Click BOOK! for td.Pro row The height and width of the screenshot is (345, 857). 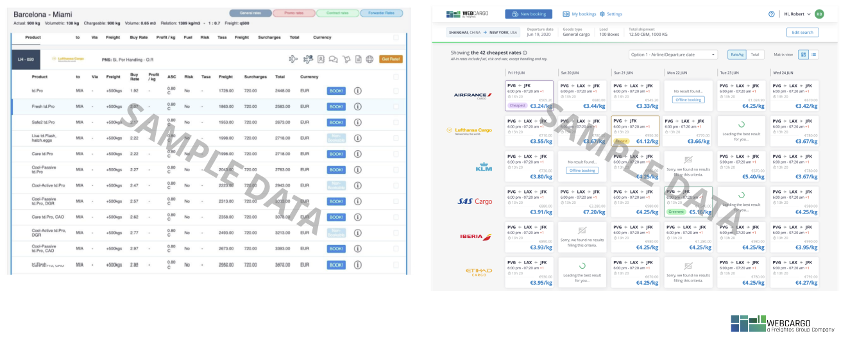336,91
